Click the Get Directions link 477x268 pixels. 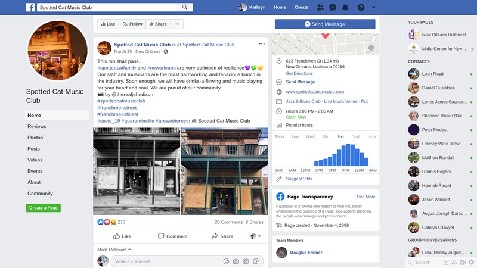coord(299,73)
